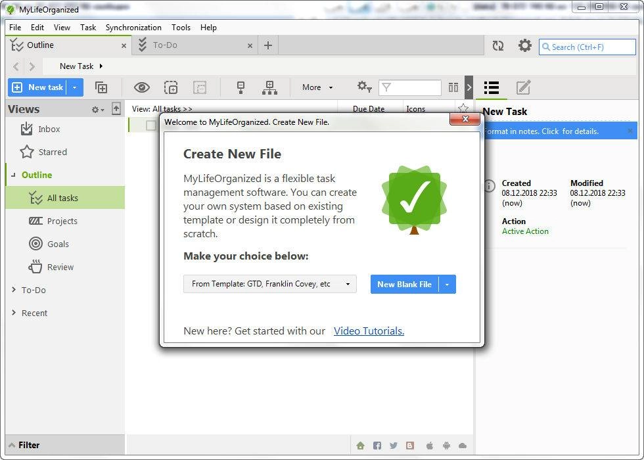Open the File menu
644x460 pixels.
[x=15, y=28]
